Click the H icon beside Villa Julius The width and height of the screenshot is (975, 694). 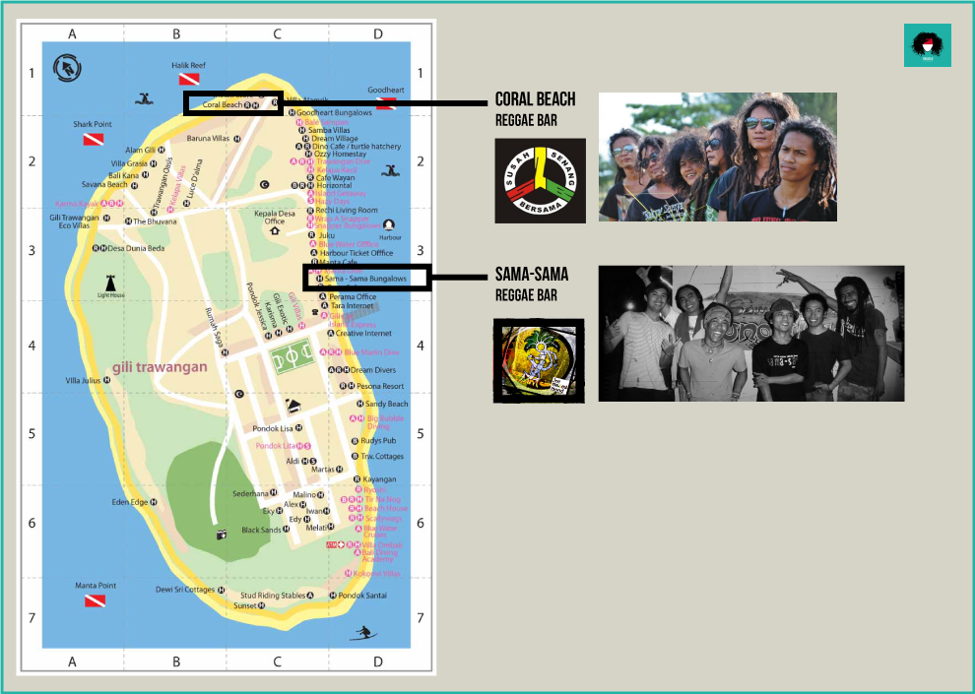(107, 380)
